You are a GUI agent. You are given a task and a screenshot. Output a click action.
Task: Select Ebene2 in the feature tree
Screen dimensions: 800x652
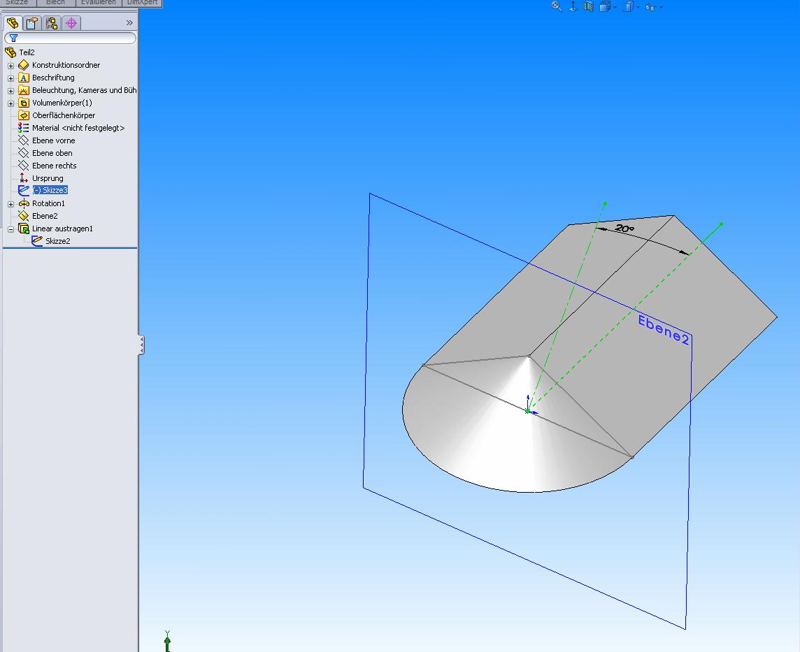point(45,216)
